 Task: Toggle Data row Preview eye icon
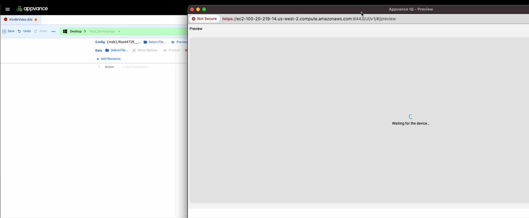pos(165,50)
